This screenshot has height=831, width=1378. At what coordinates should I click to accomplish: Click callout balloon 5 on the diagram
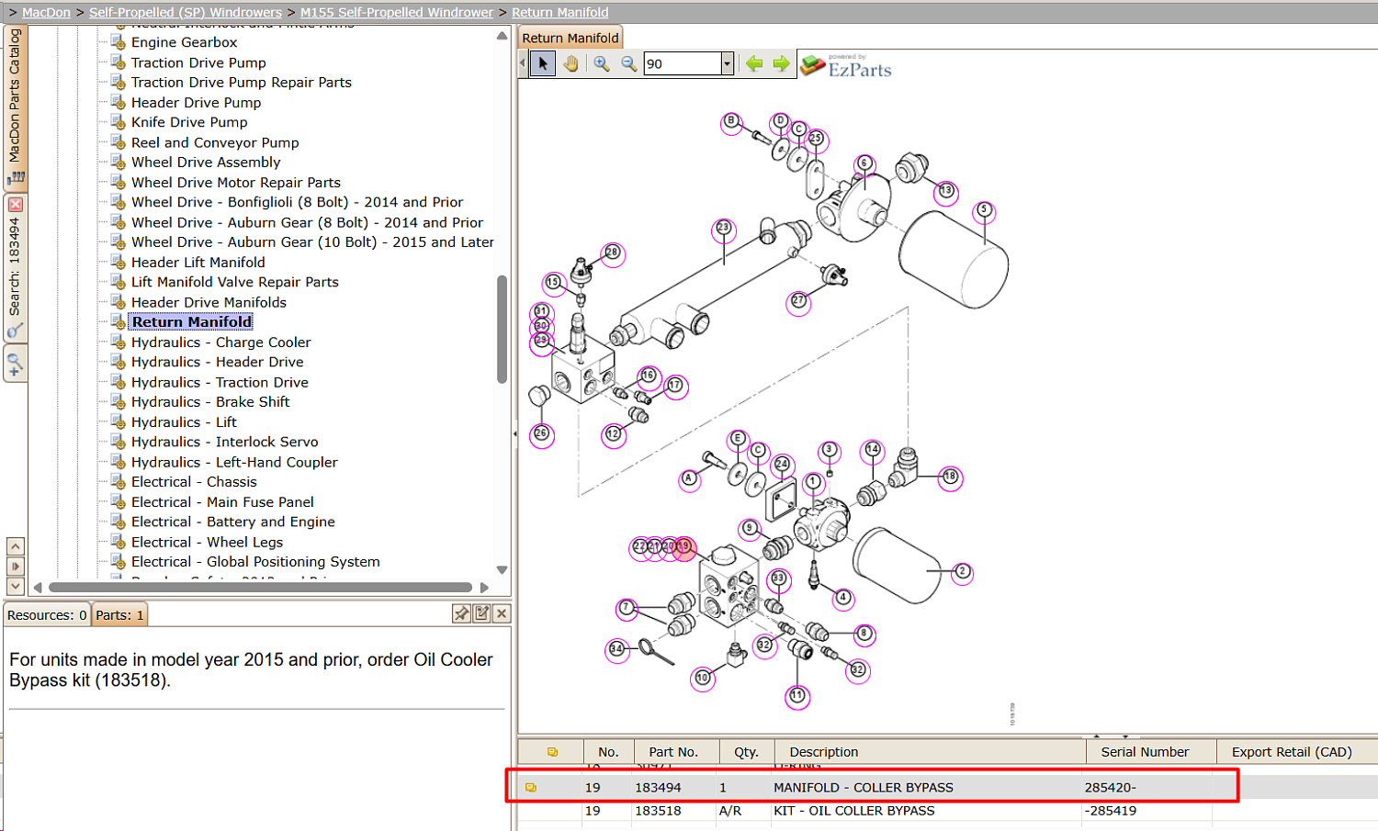[984, 210]
